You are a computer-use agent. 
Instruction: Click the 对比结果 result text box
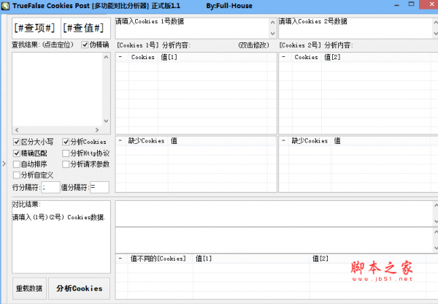(x=61, y=237)
